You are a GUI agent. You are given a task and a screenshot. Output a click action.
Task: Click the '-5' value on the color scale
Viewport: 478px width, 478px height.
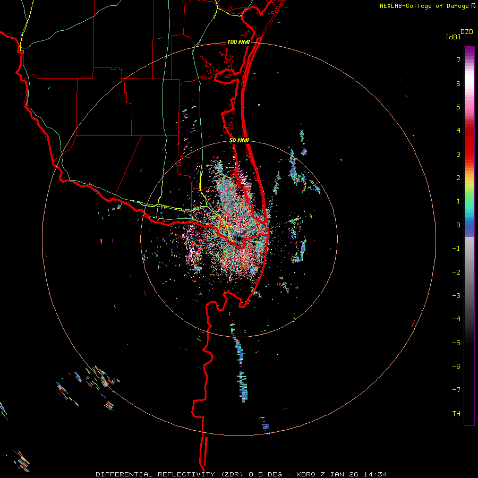pyautogui.click(x=456, y=343)
